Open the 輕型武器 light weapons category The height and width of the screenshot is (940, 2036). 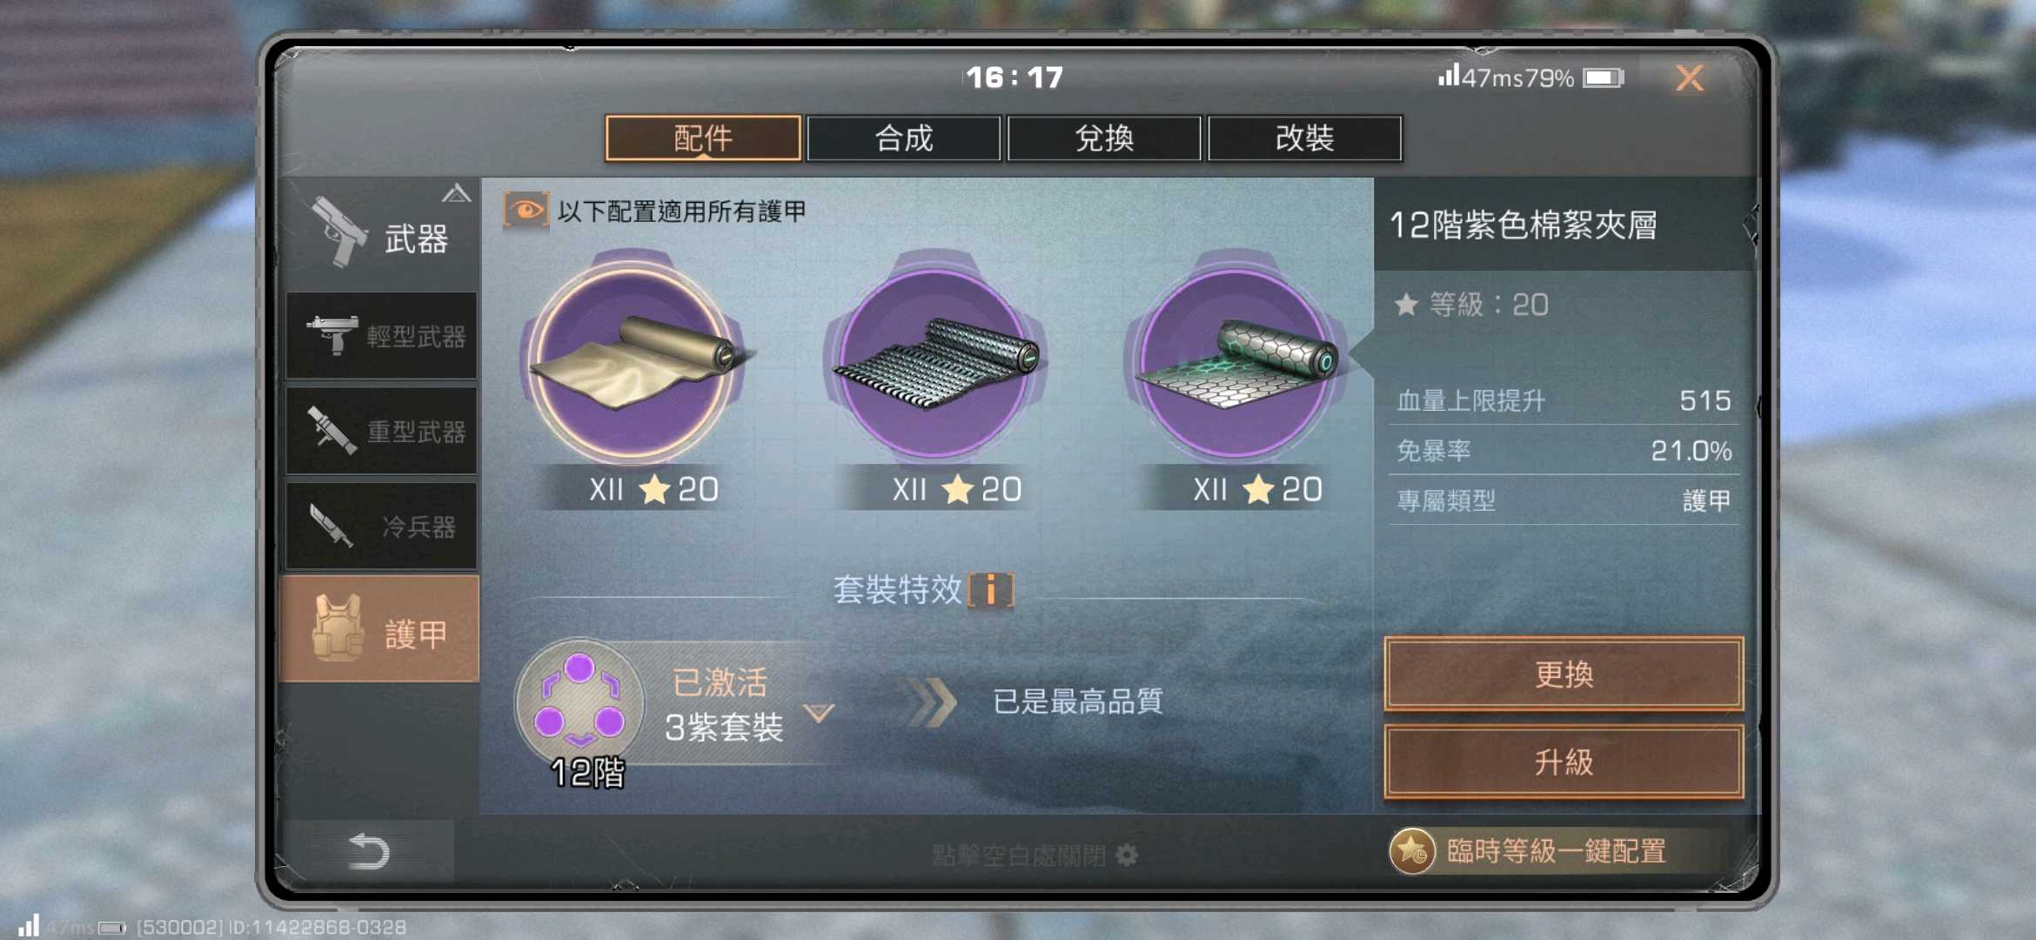pos(381,336)
